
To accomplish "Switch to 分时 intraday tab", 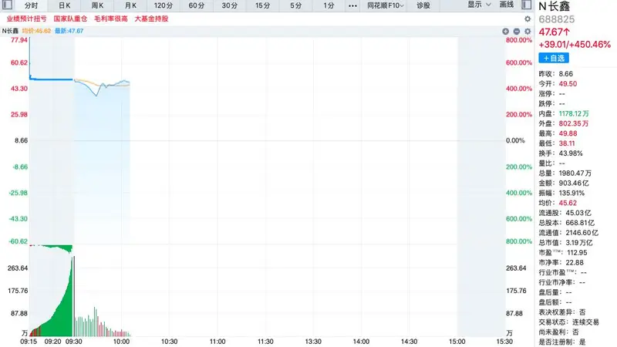I will coord(31,5).
